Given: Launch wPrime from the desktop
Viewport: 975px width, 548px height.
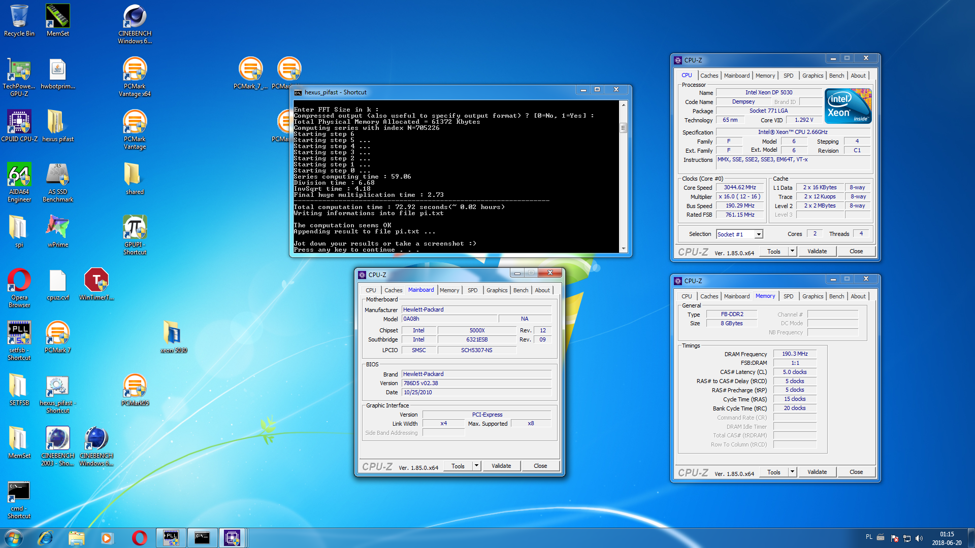Looking at the screenshot, I should [x=58, y=231].
